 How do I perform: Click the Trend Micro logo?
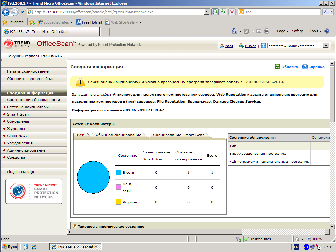pos(17,44)
